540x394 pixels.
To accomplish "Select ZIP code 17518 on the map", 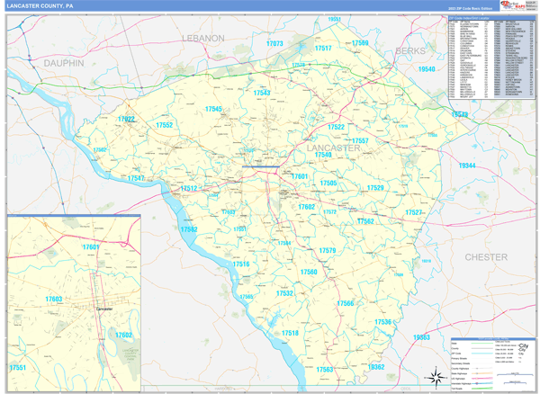I will 290,334.
